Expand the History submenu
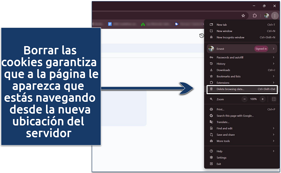This screenshot has width=281, height=173. click(274, 64)
